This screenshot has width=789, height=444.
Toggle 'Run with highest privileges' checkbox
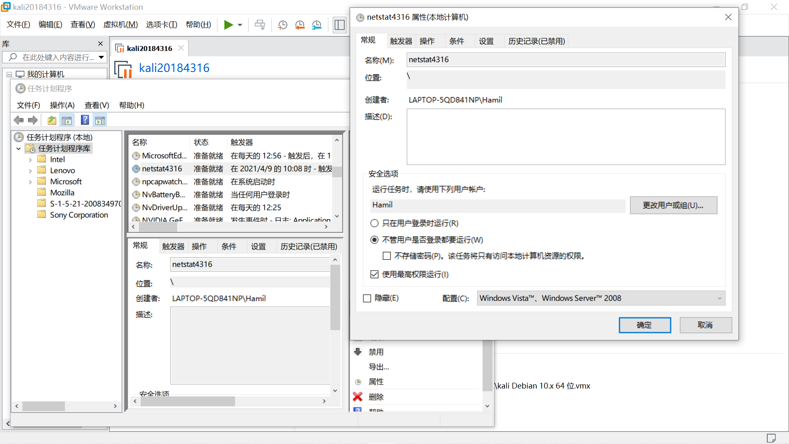374,274
